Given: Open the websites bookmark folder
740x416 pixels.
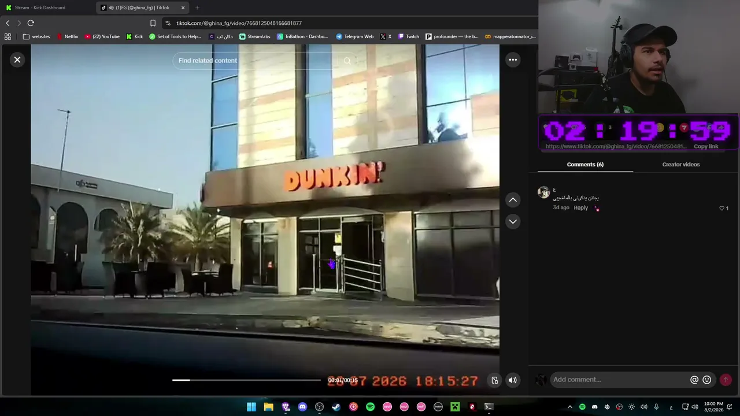Looking at the screenshot, I should [x=36, y=36].
